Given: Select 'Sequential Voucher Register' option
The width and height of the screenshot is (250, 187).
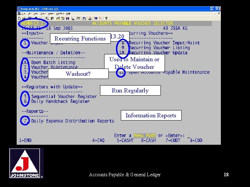Looking at the screenshot, I should (64, 97).
